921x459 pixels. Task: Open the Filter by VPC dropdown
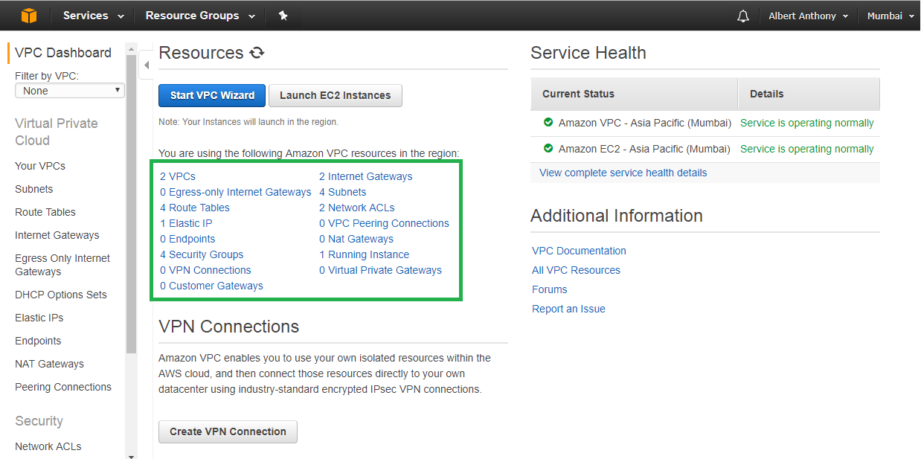(x=70, y=91)
